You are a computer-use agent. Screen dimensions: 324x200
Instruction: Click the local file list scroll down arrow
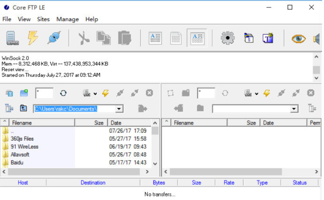(155, 164)
